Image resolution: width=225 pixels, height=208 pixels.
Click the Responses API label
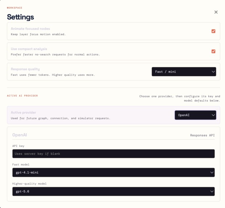pos(202,135)
